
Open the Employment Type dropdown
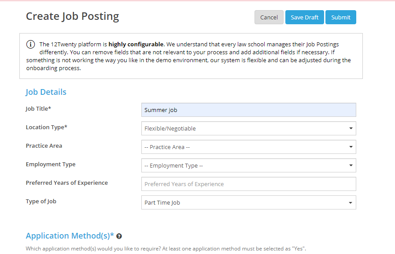click(x=248, y=165)
